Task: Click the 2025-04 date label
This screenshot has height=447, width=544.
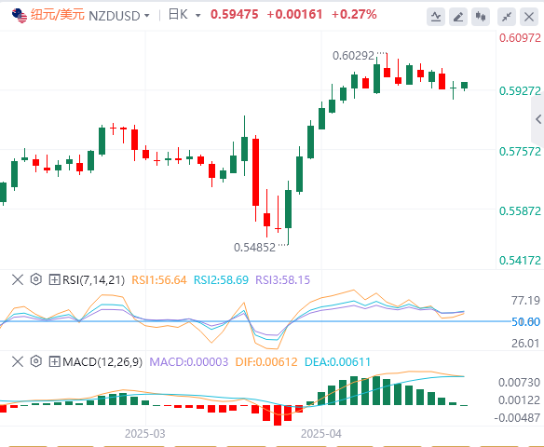Action: (321, 434)
